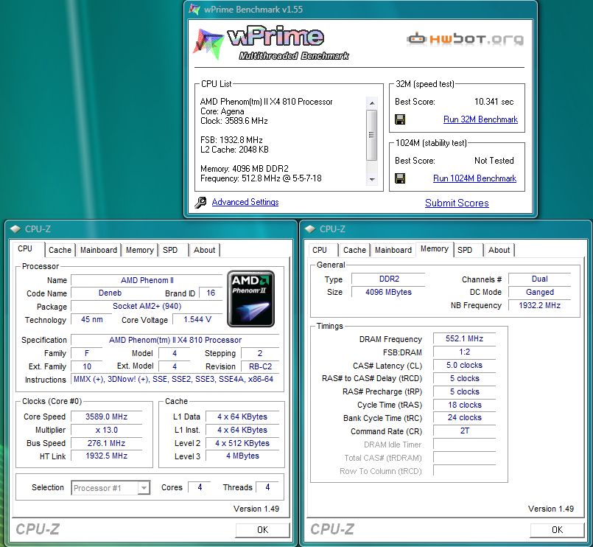Click the CPU List scrollbar thumb
This screenshot has width=593, height=547.
point(371,135)
